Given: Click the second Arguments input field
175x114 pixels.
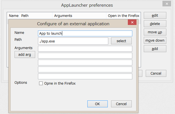Looking at the screenshot, I should click(x=85, y=55).
